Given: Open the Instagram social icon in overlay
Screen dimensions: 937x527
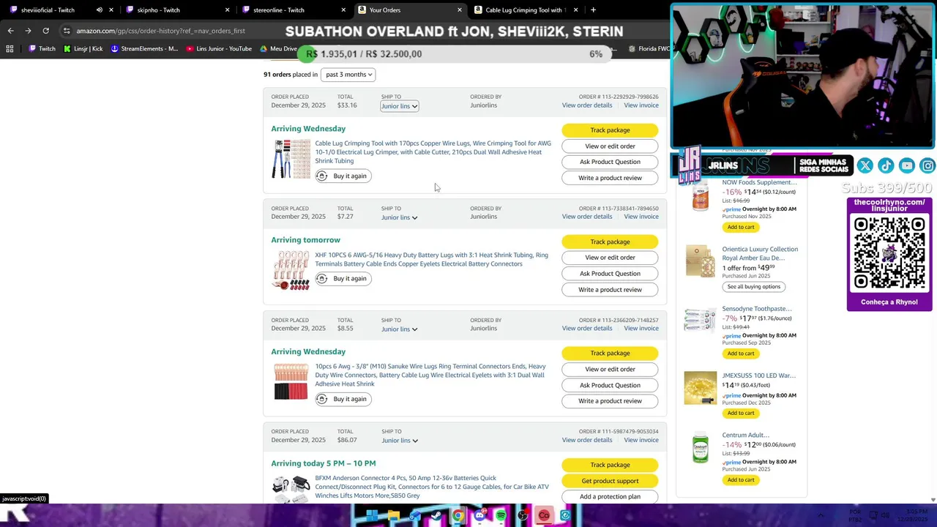Looking at the screenshot, I should (x=927, y=165).
